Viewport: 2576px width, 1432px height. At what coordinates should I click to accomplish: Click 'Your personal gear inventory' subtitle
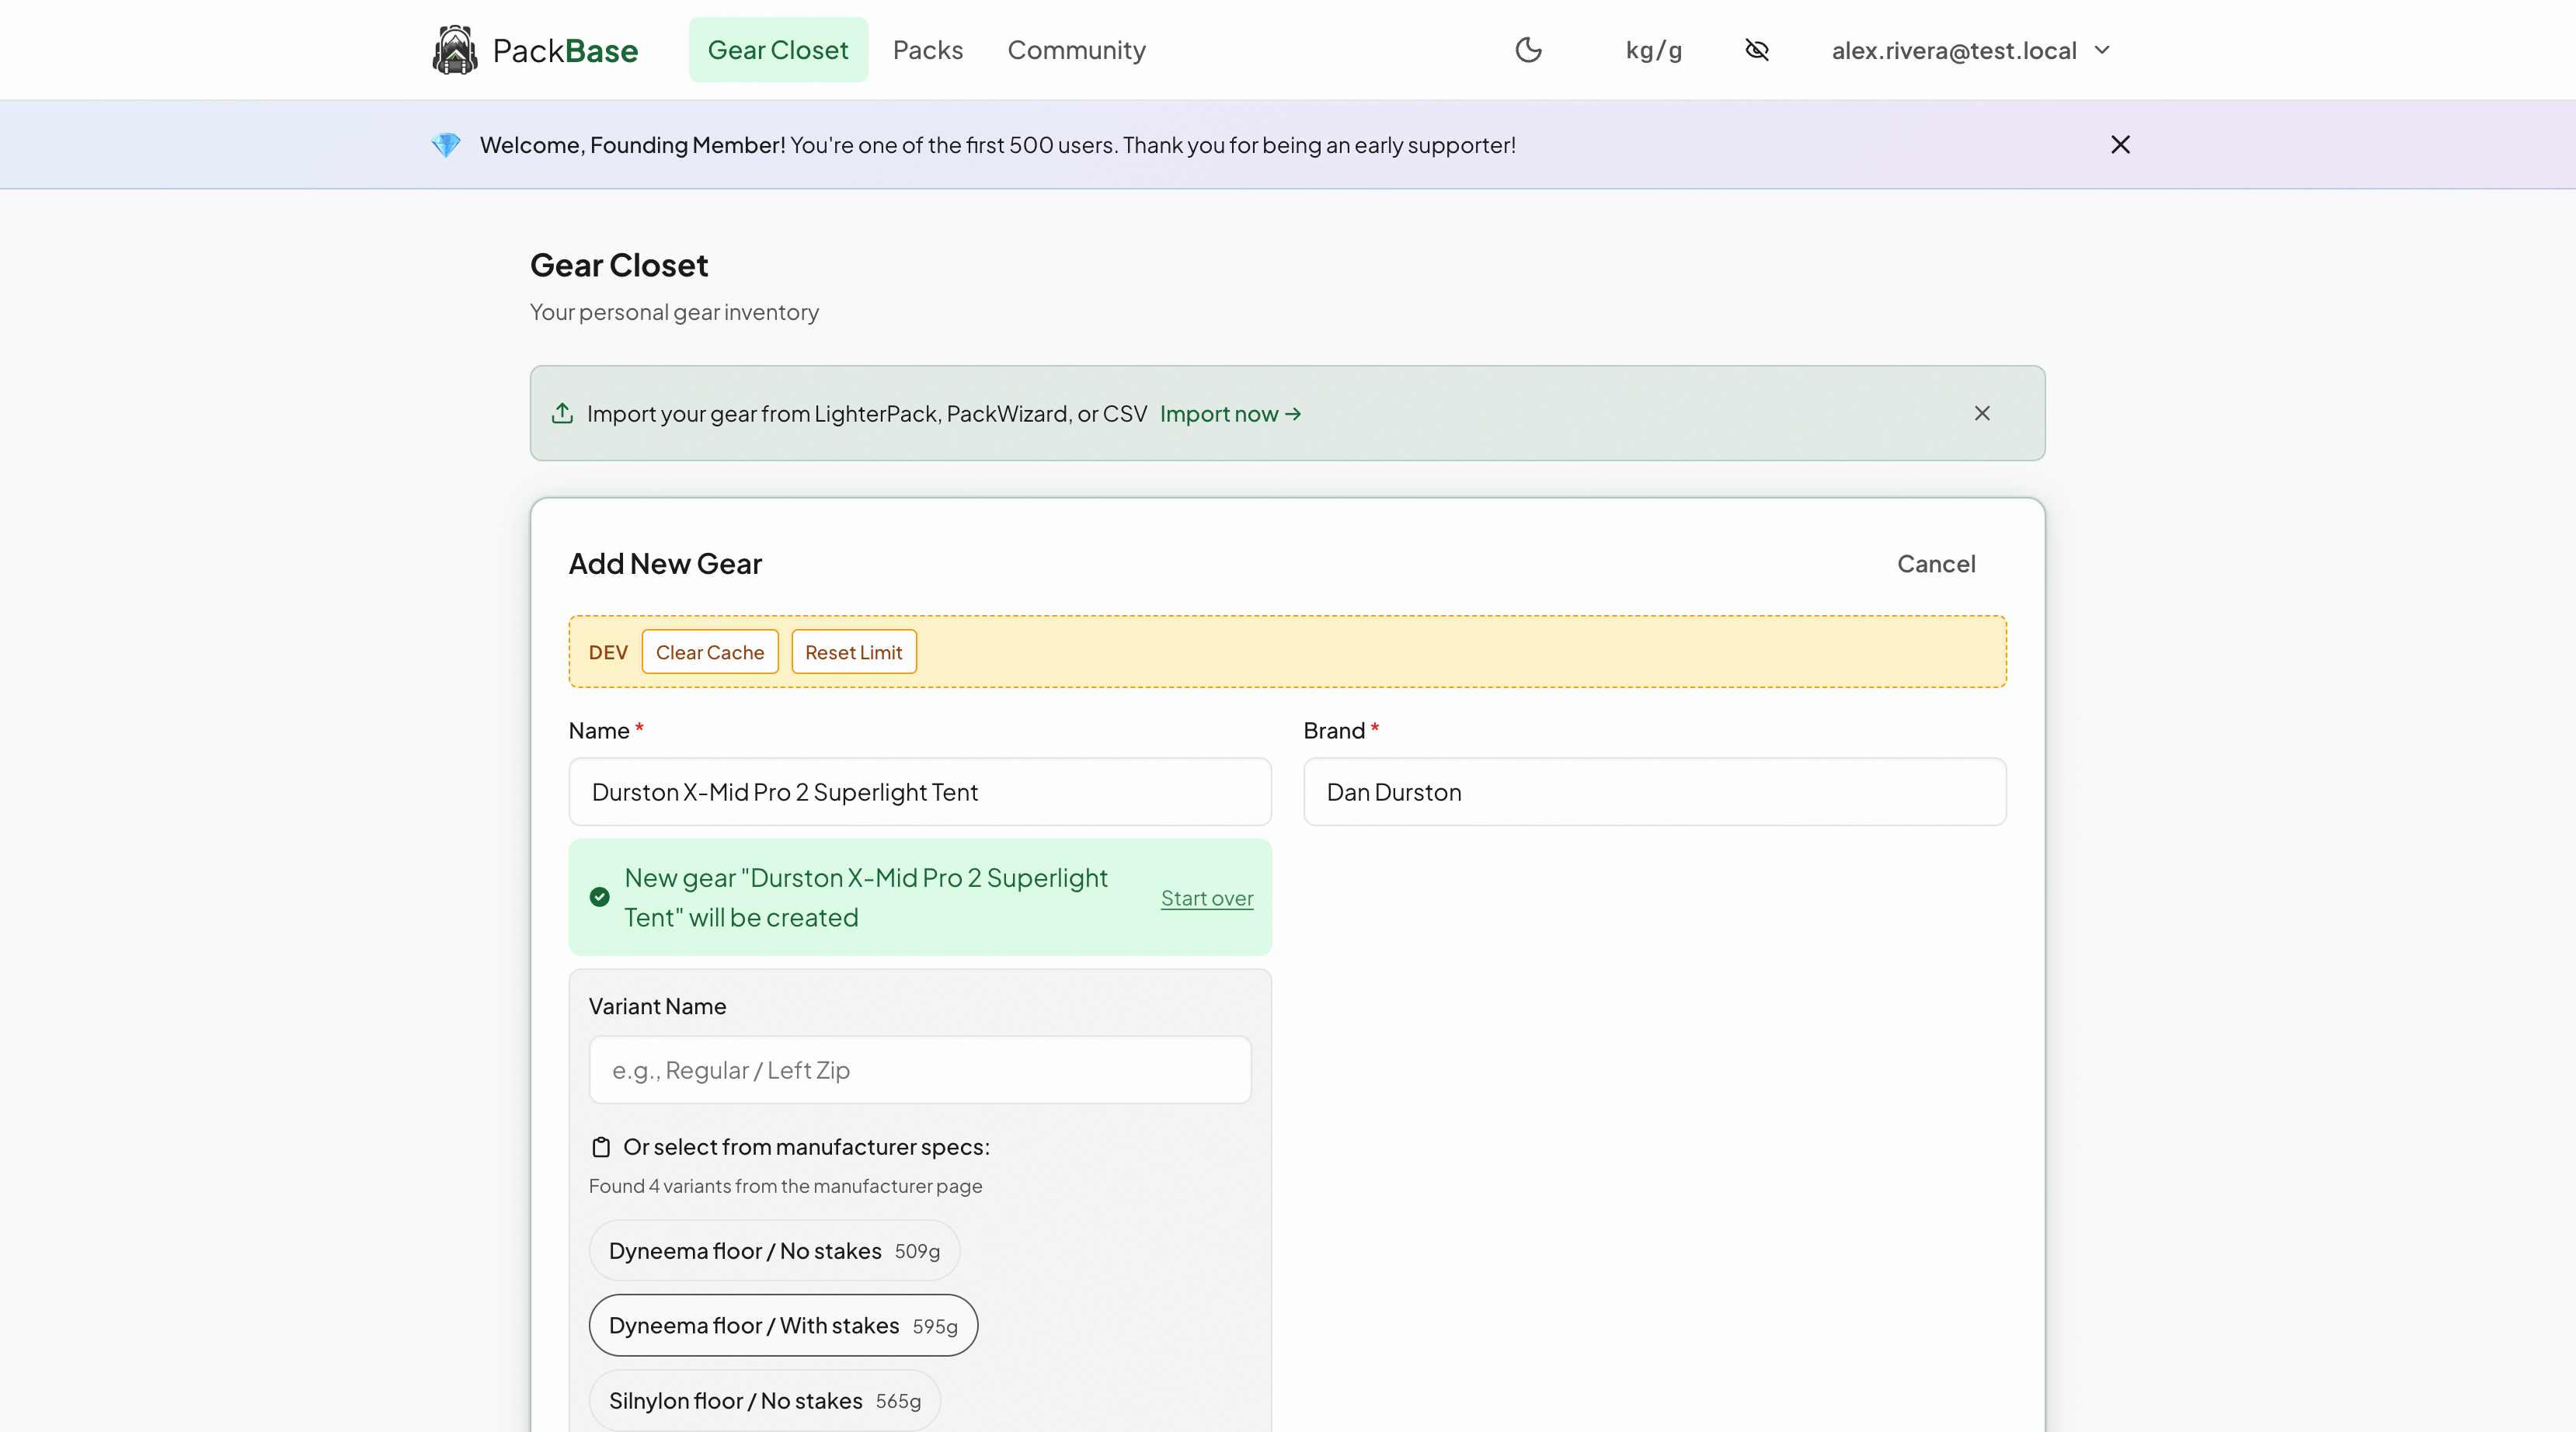(x=674, y=312)
